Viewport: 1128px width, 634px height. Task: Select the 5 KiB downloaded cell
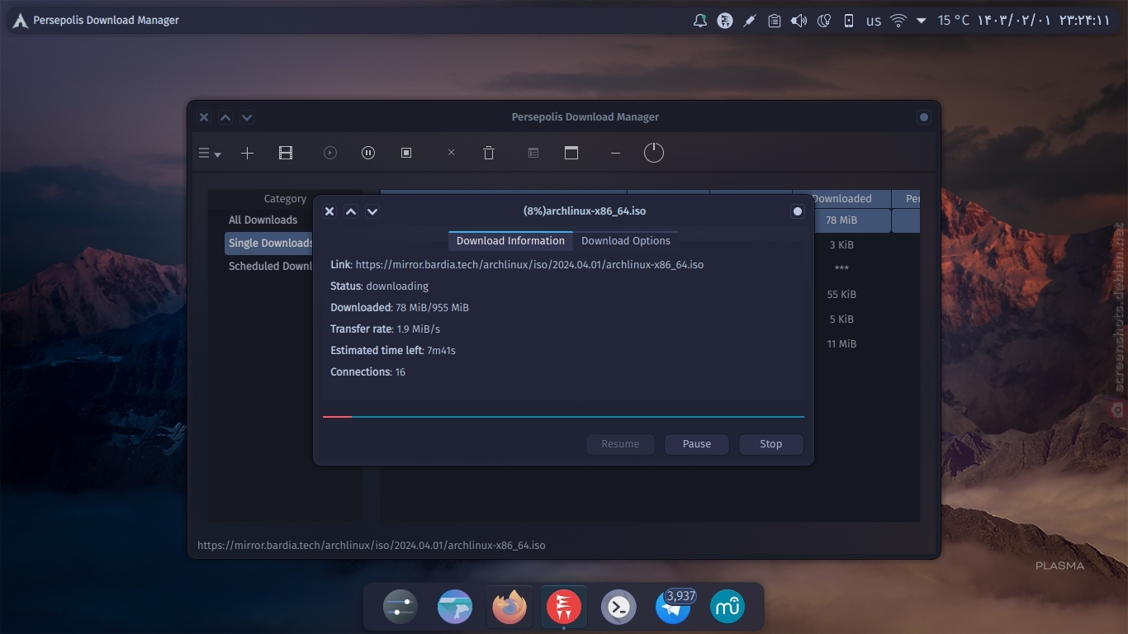[841, 319]
